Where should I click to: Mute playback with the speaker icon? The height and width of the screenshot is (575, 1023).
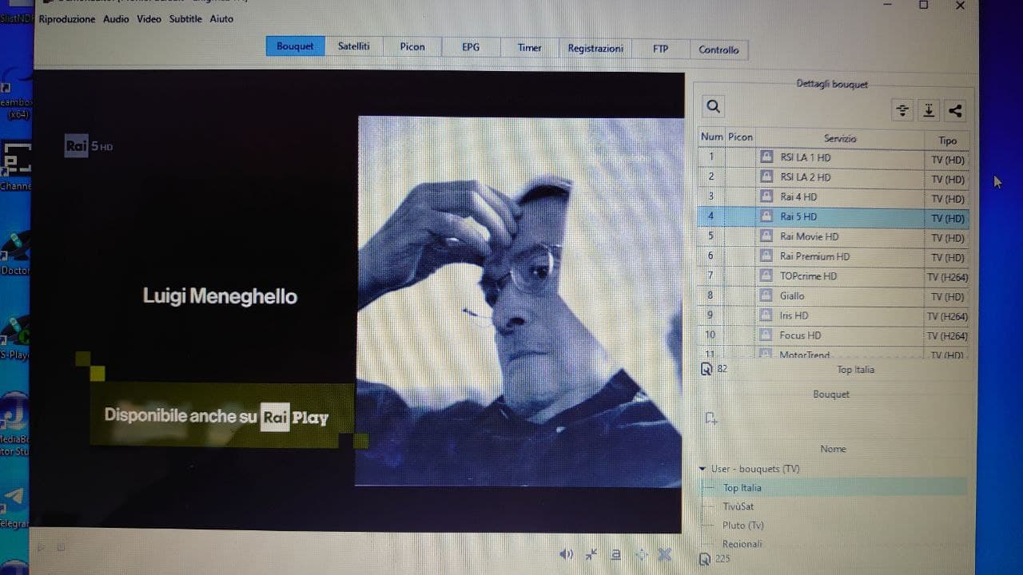click(566, 553)
